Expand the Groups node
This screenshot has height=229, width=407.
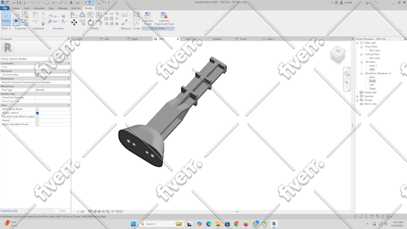point(357,100)
